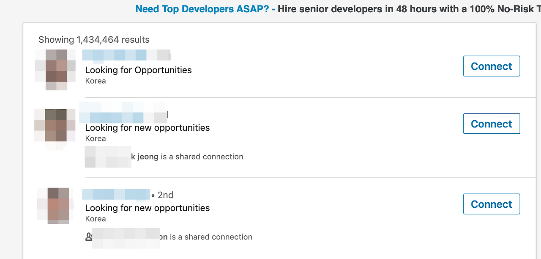Click the third result's "Looking for new opportunities" headline

point(147,208)
